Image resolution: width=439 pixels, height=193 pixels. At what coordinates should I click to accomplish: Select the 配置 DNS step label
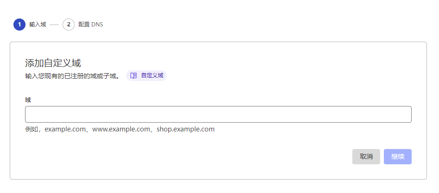click(x=90, y=25)
